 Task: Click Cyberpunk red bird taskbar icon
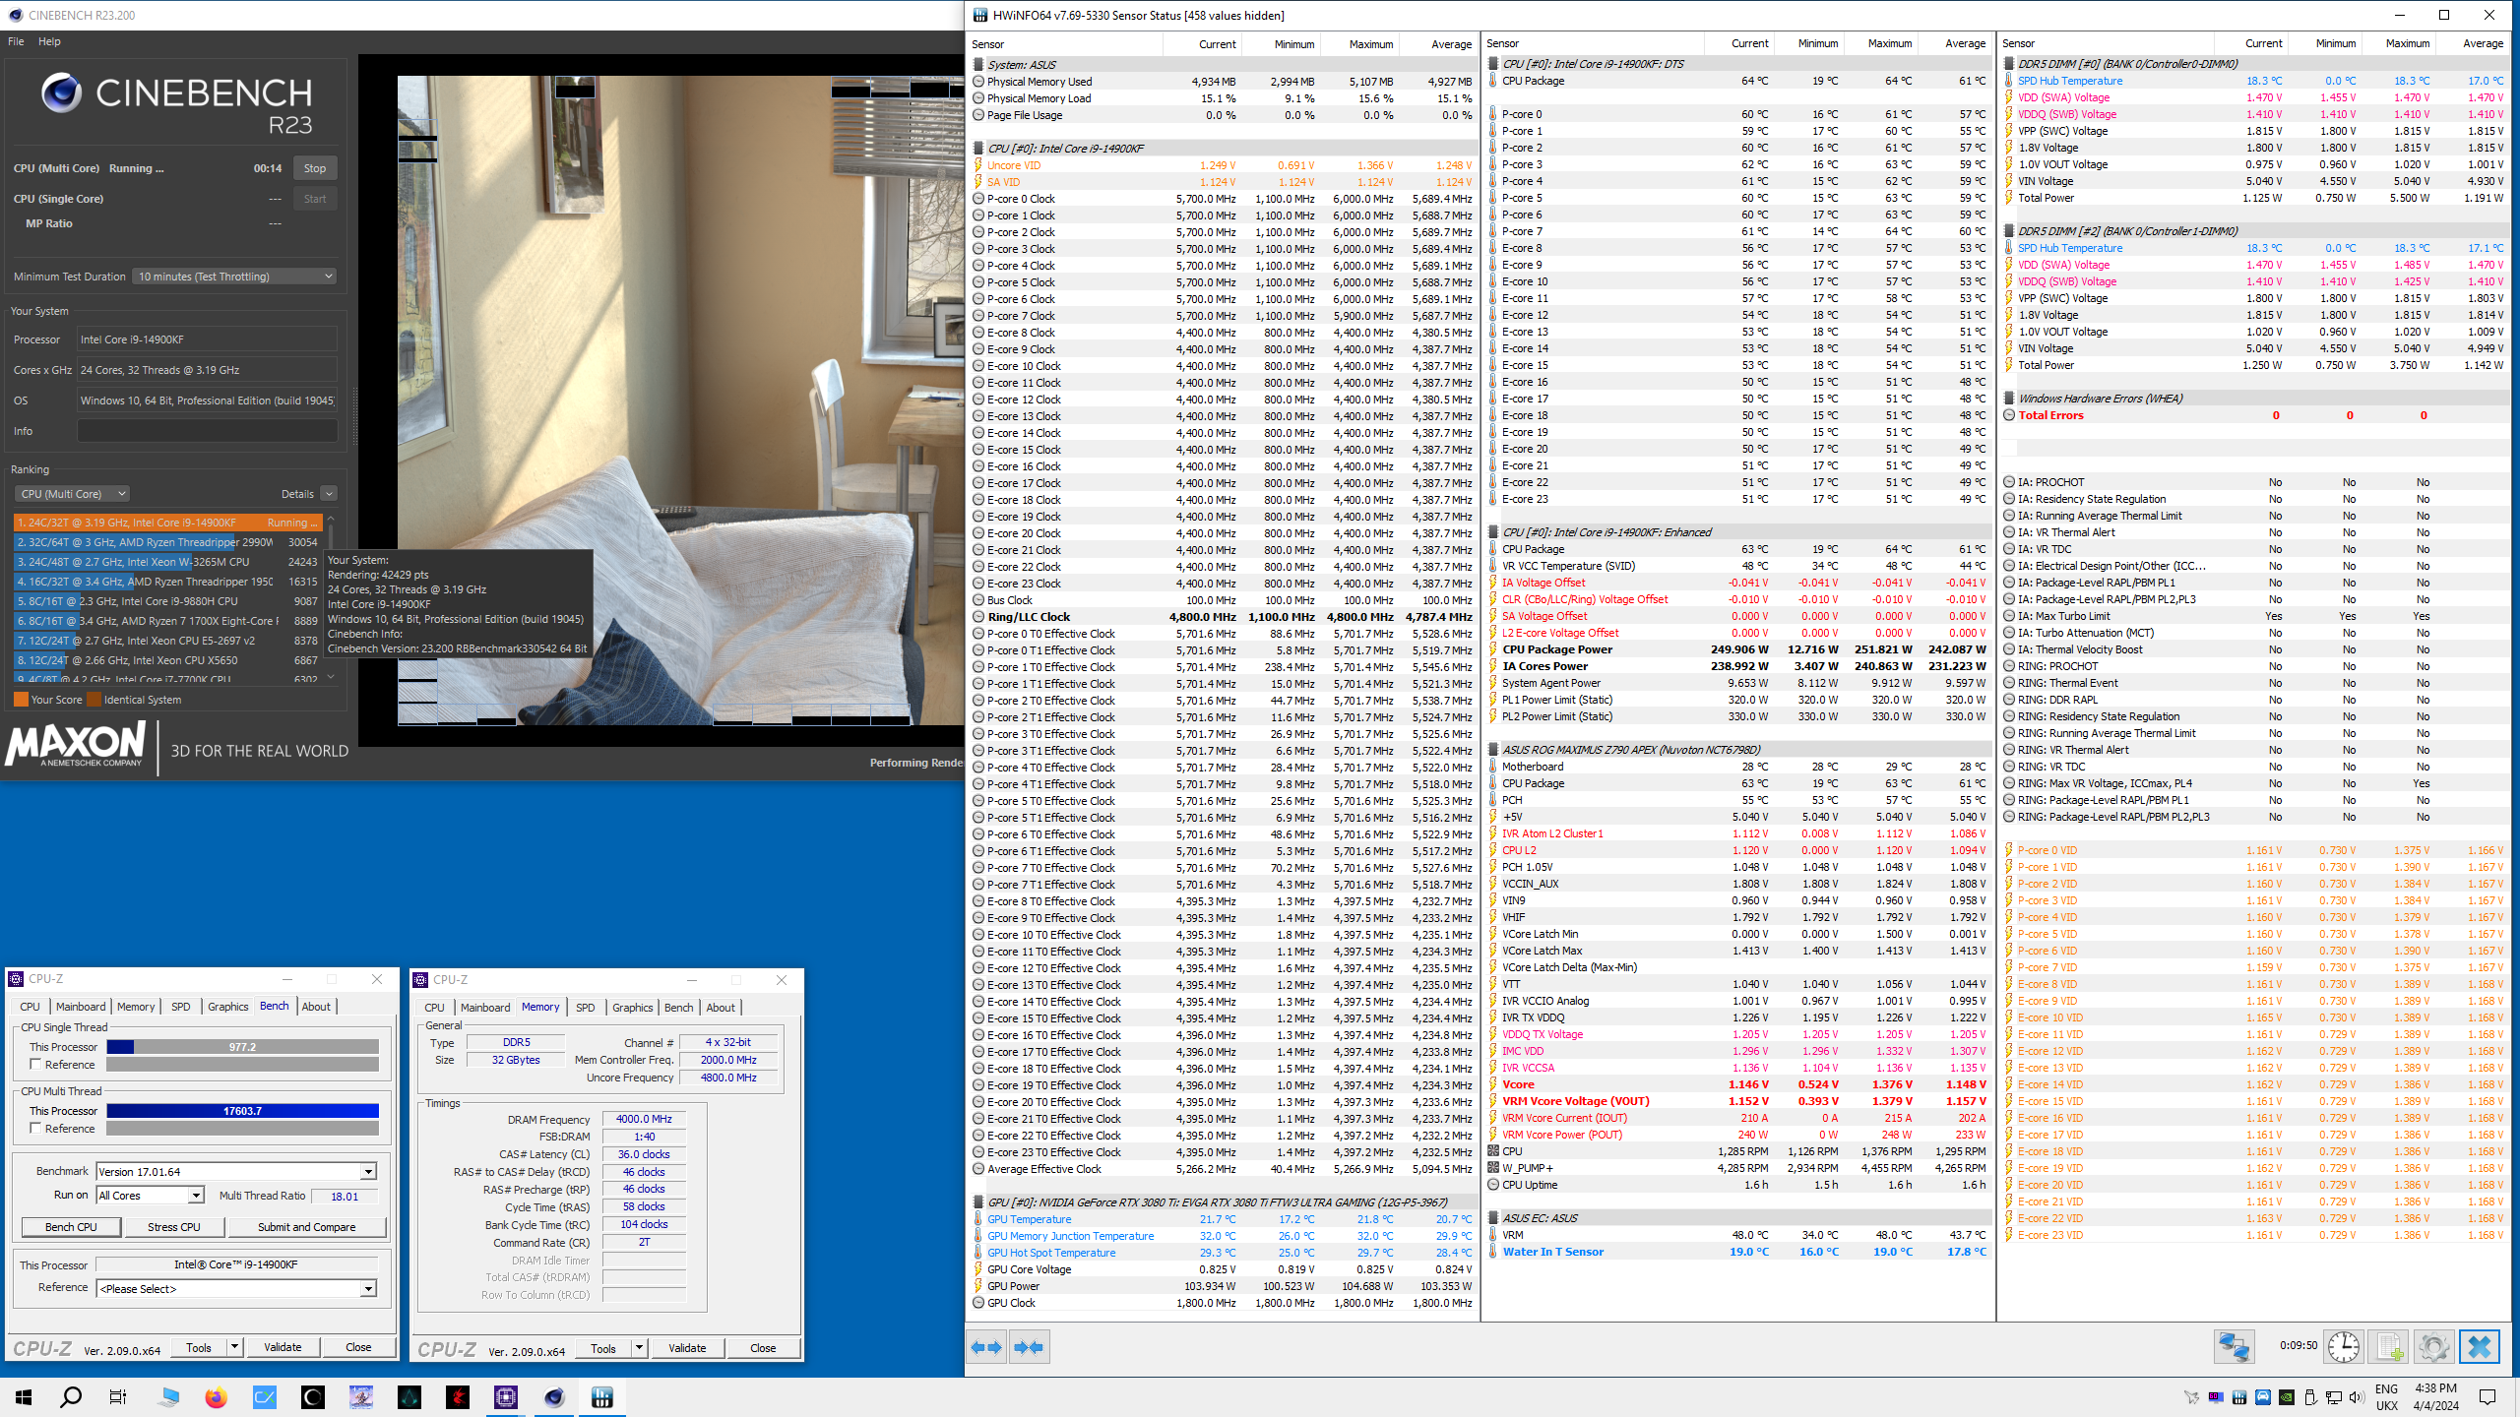(458, 1397)
